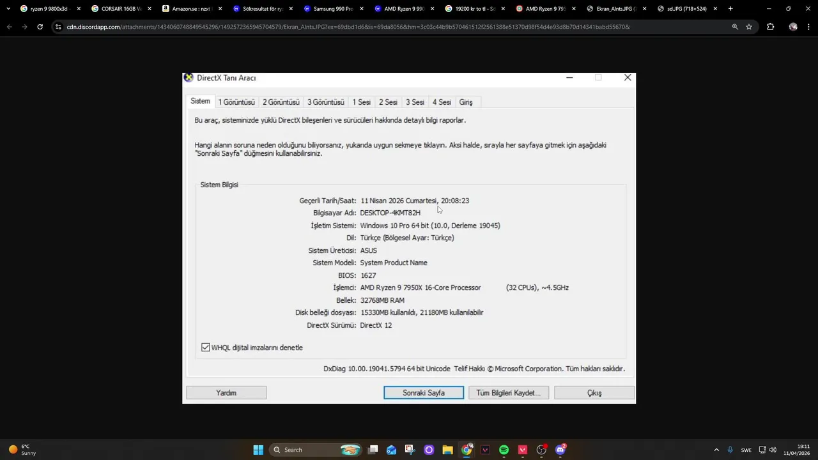Click the Çıkış button
Image resolution: width=818 pixels, height=460 pixels.
pyautogui.click(x=594, y=393)
